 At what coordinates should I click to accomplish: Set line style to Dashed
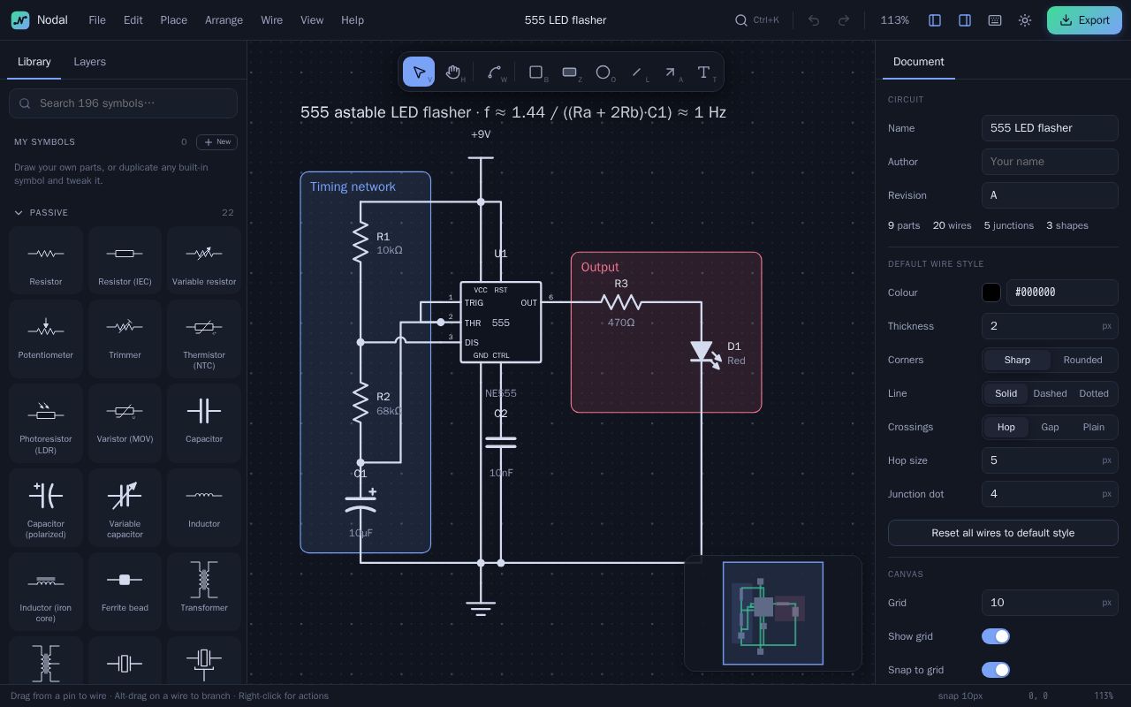click(1050, 393)
